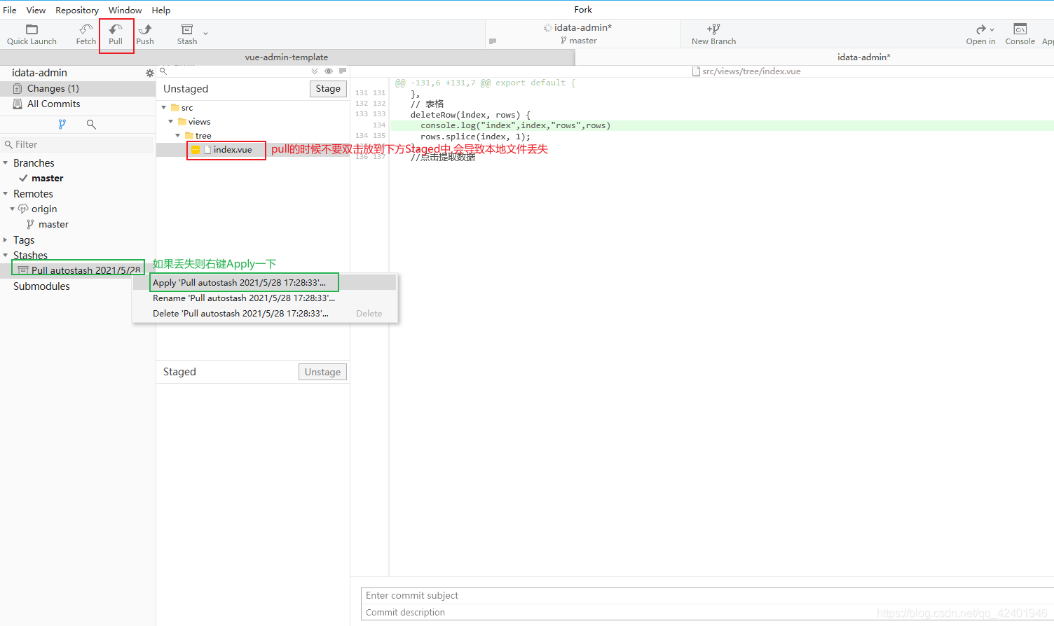Image resolution: width=1054 pixels, height=626 pixels.
Task: Click the origin remote cloud icon
Action: pos(23,209)
